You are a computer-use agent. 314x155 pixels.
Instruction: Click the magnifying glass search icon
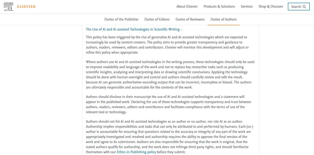pos(304,7)
